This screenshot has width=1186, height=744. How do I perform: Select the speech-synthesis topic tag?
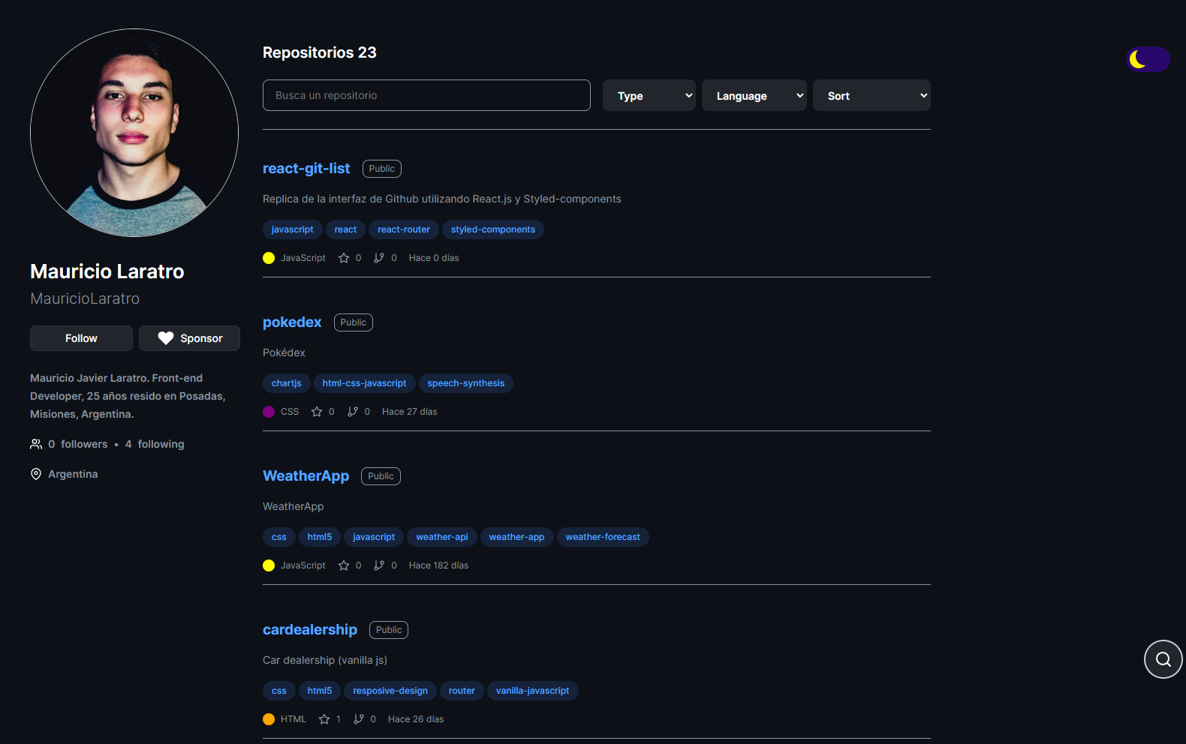click(x=466, y=383)
